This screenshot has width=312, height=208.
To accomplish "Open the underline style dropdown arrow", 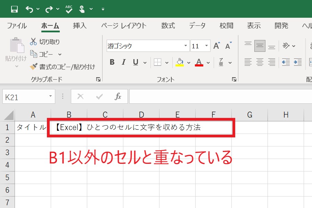I will 145,63.
